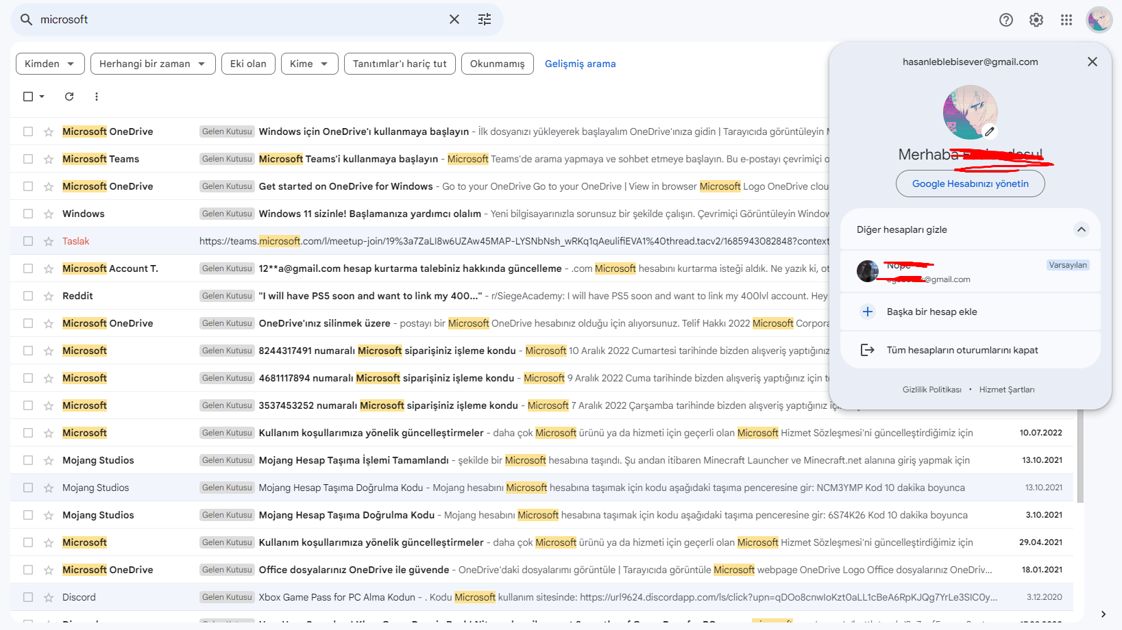Image resolution: width=1122 pixels, height=630 pixels.
Task: Click the search magnifier icon
Action: [27, 20]
